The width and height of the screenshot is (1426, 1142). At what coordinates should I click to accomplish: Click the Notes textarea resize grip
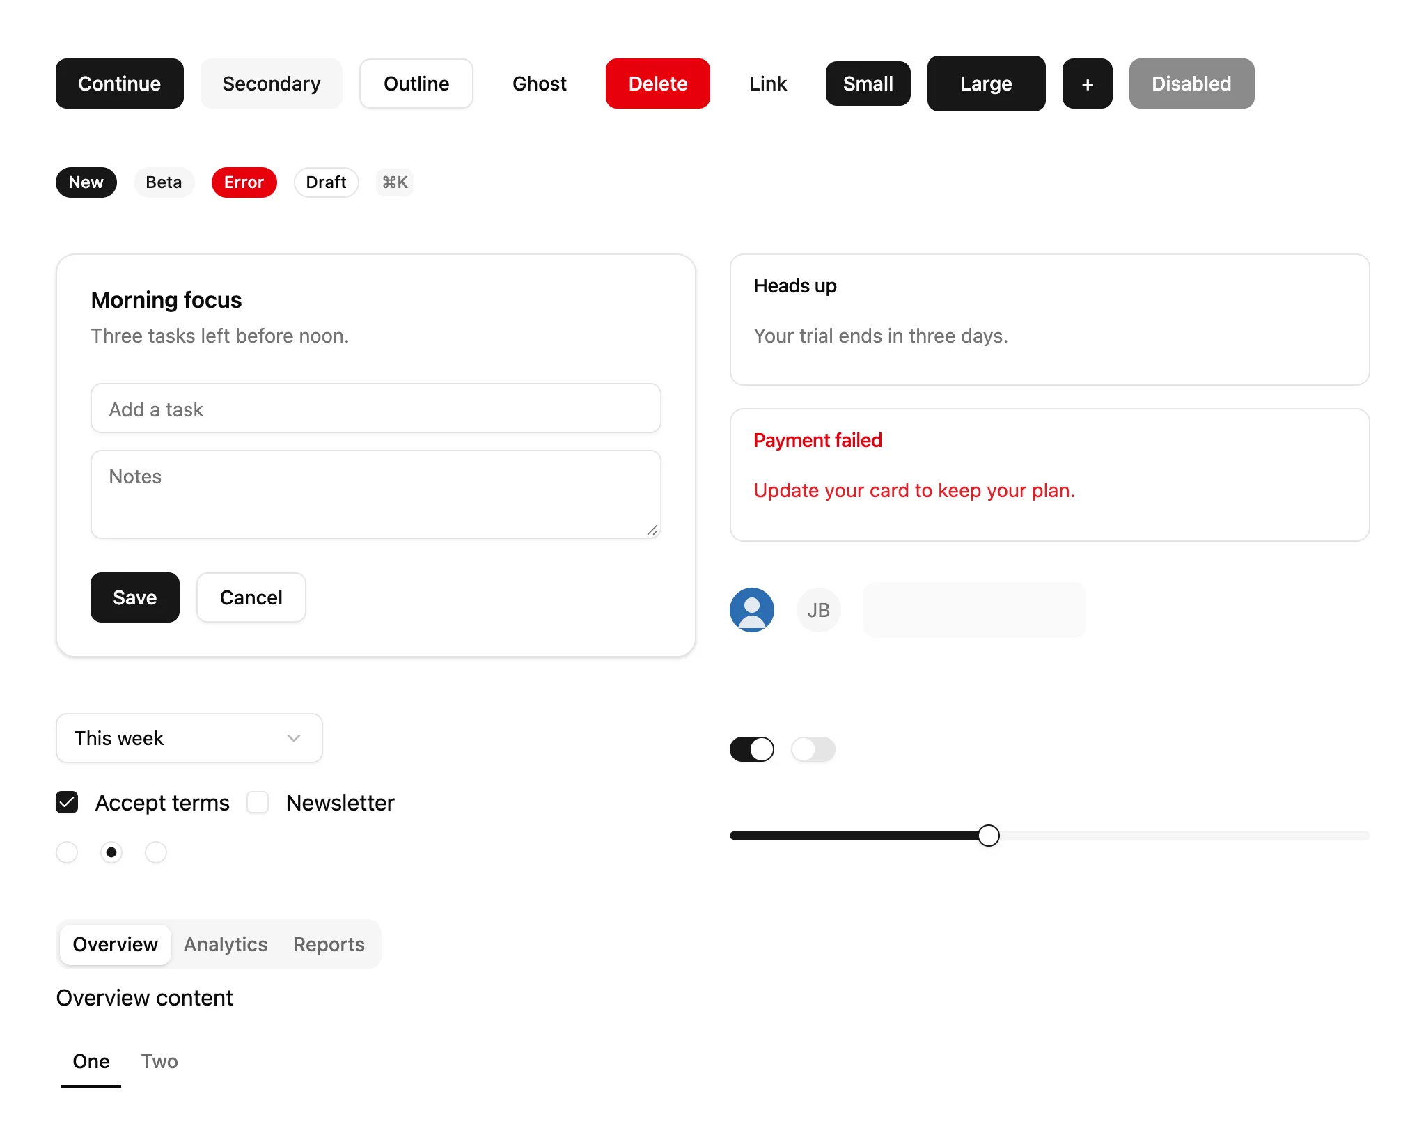coord(652,531)
